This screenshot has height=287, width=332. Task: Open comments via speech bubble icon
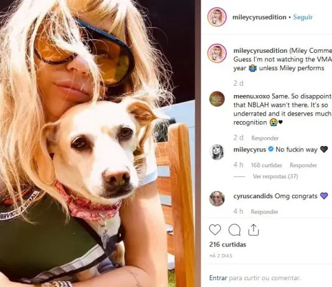pyautogui.click(x=234, y=230)
